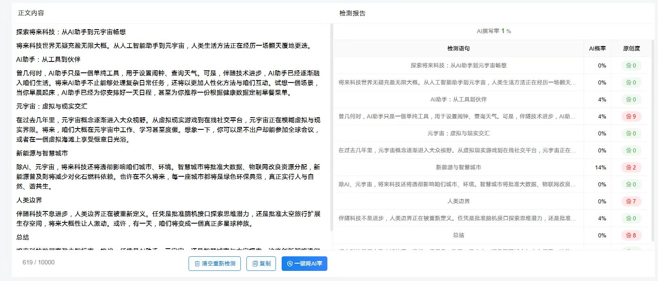This screenshot has width=658, height=281.
Task: Click the red badge in the 人类边界 row
Action: click(x=631, y=201)
